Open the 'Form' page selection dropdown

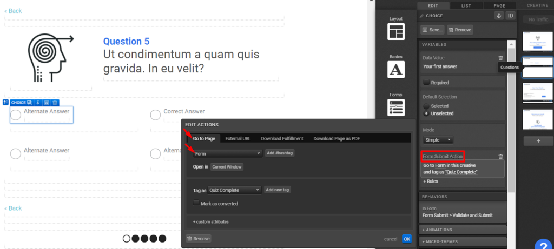click(227, 153)
